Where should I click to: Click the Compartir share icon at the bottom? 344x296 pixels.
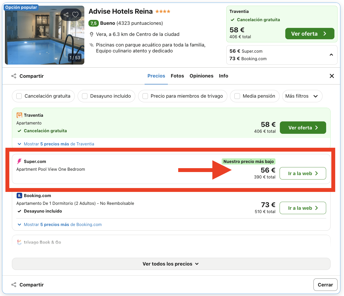click(x=14, y=284)
